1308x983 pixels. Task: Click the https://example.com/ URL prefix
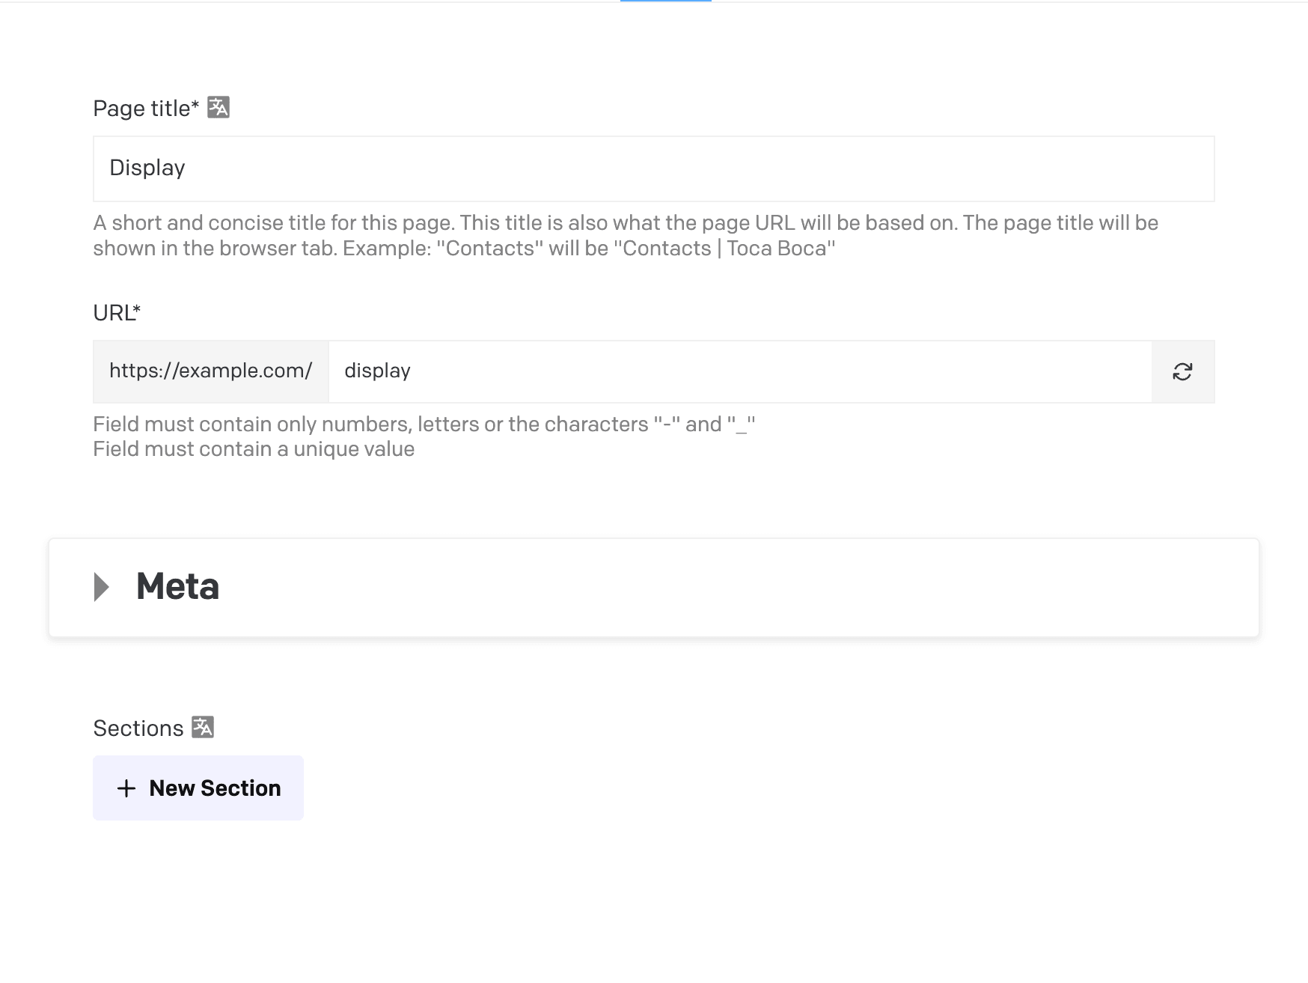210,371
